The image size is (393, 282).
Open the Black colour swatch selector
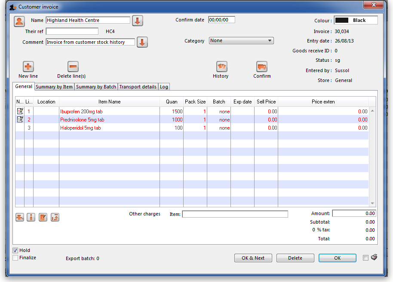pos(356,20)
